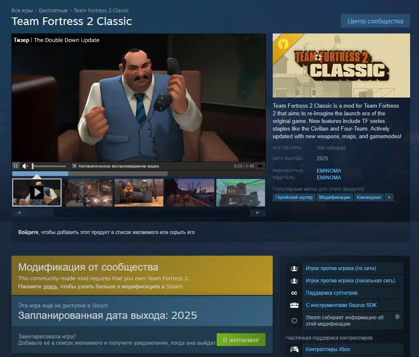Open the Бесплатные breadcrumb category
Viewport: 419px width, 357px height.
[53, 11]
